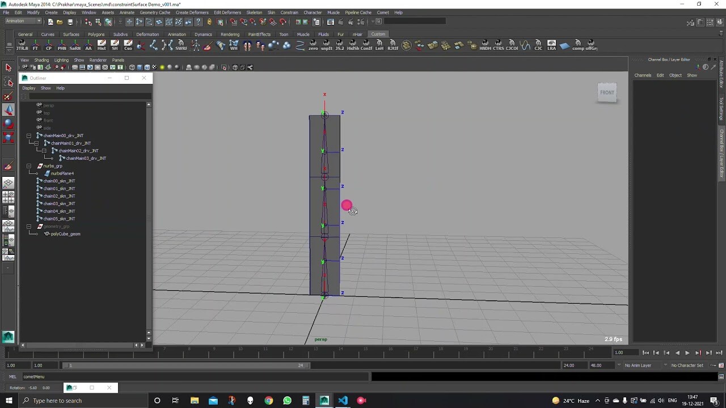Toggle the resolution gate display icon
The height and width of the screenshot is (408, 726).
click(90, 67)
